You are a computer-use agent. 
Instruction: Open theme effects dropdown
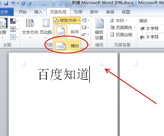[14, 37]
